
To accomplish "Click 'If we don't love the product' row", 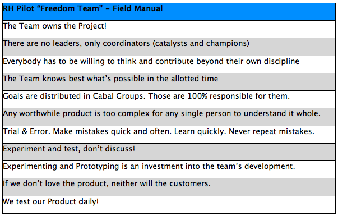I will pos(169,187).
